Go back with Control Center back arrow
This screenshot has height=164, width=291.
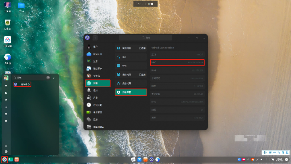(95, 38)
